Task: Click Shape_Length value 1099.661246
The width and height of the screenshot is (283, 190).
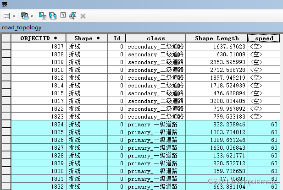Action: 228,140
